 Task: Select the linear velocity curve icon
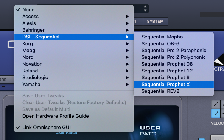coord(216,104)
